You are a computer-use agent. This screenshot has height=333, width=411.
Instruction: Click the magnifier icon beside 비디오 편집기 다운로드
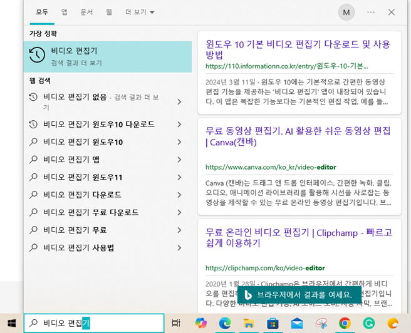[x=33, y=195]
